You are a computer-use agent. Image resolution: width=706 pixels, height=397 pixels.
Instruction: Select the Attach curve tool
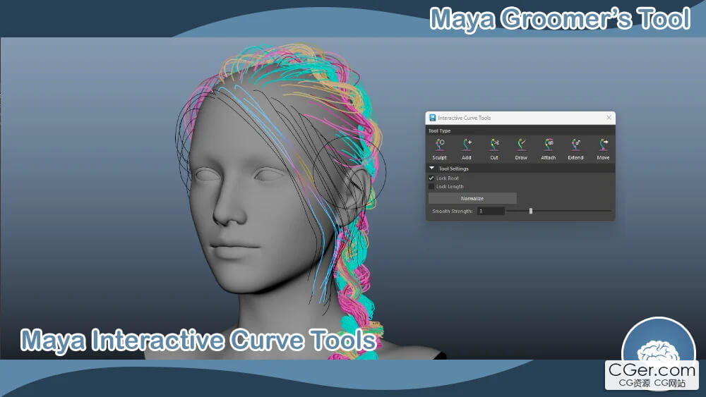coord(549,149)
